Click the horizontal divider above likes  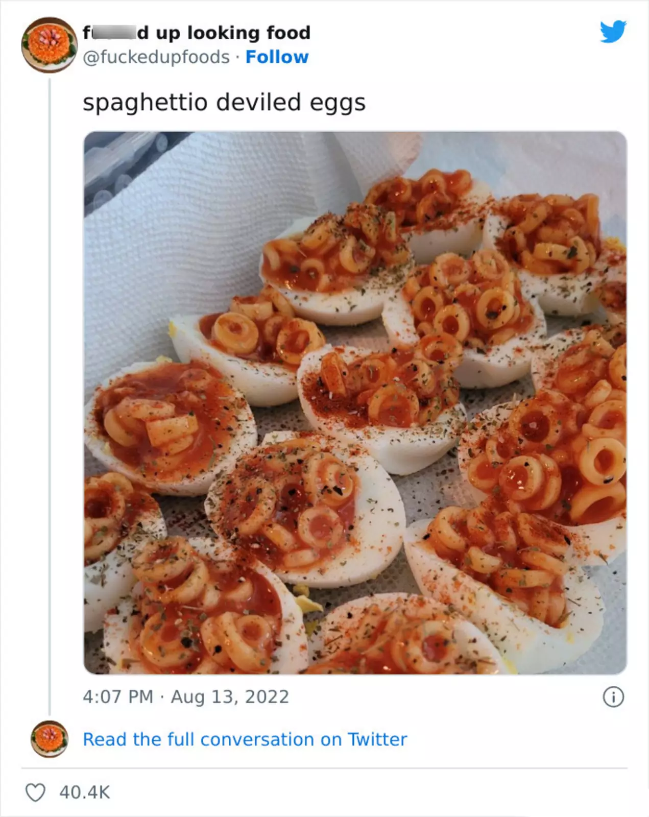coord(324,768)
